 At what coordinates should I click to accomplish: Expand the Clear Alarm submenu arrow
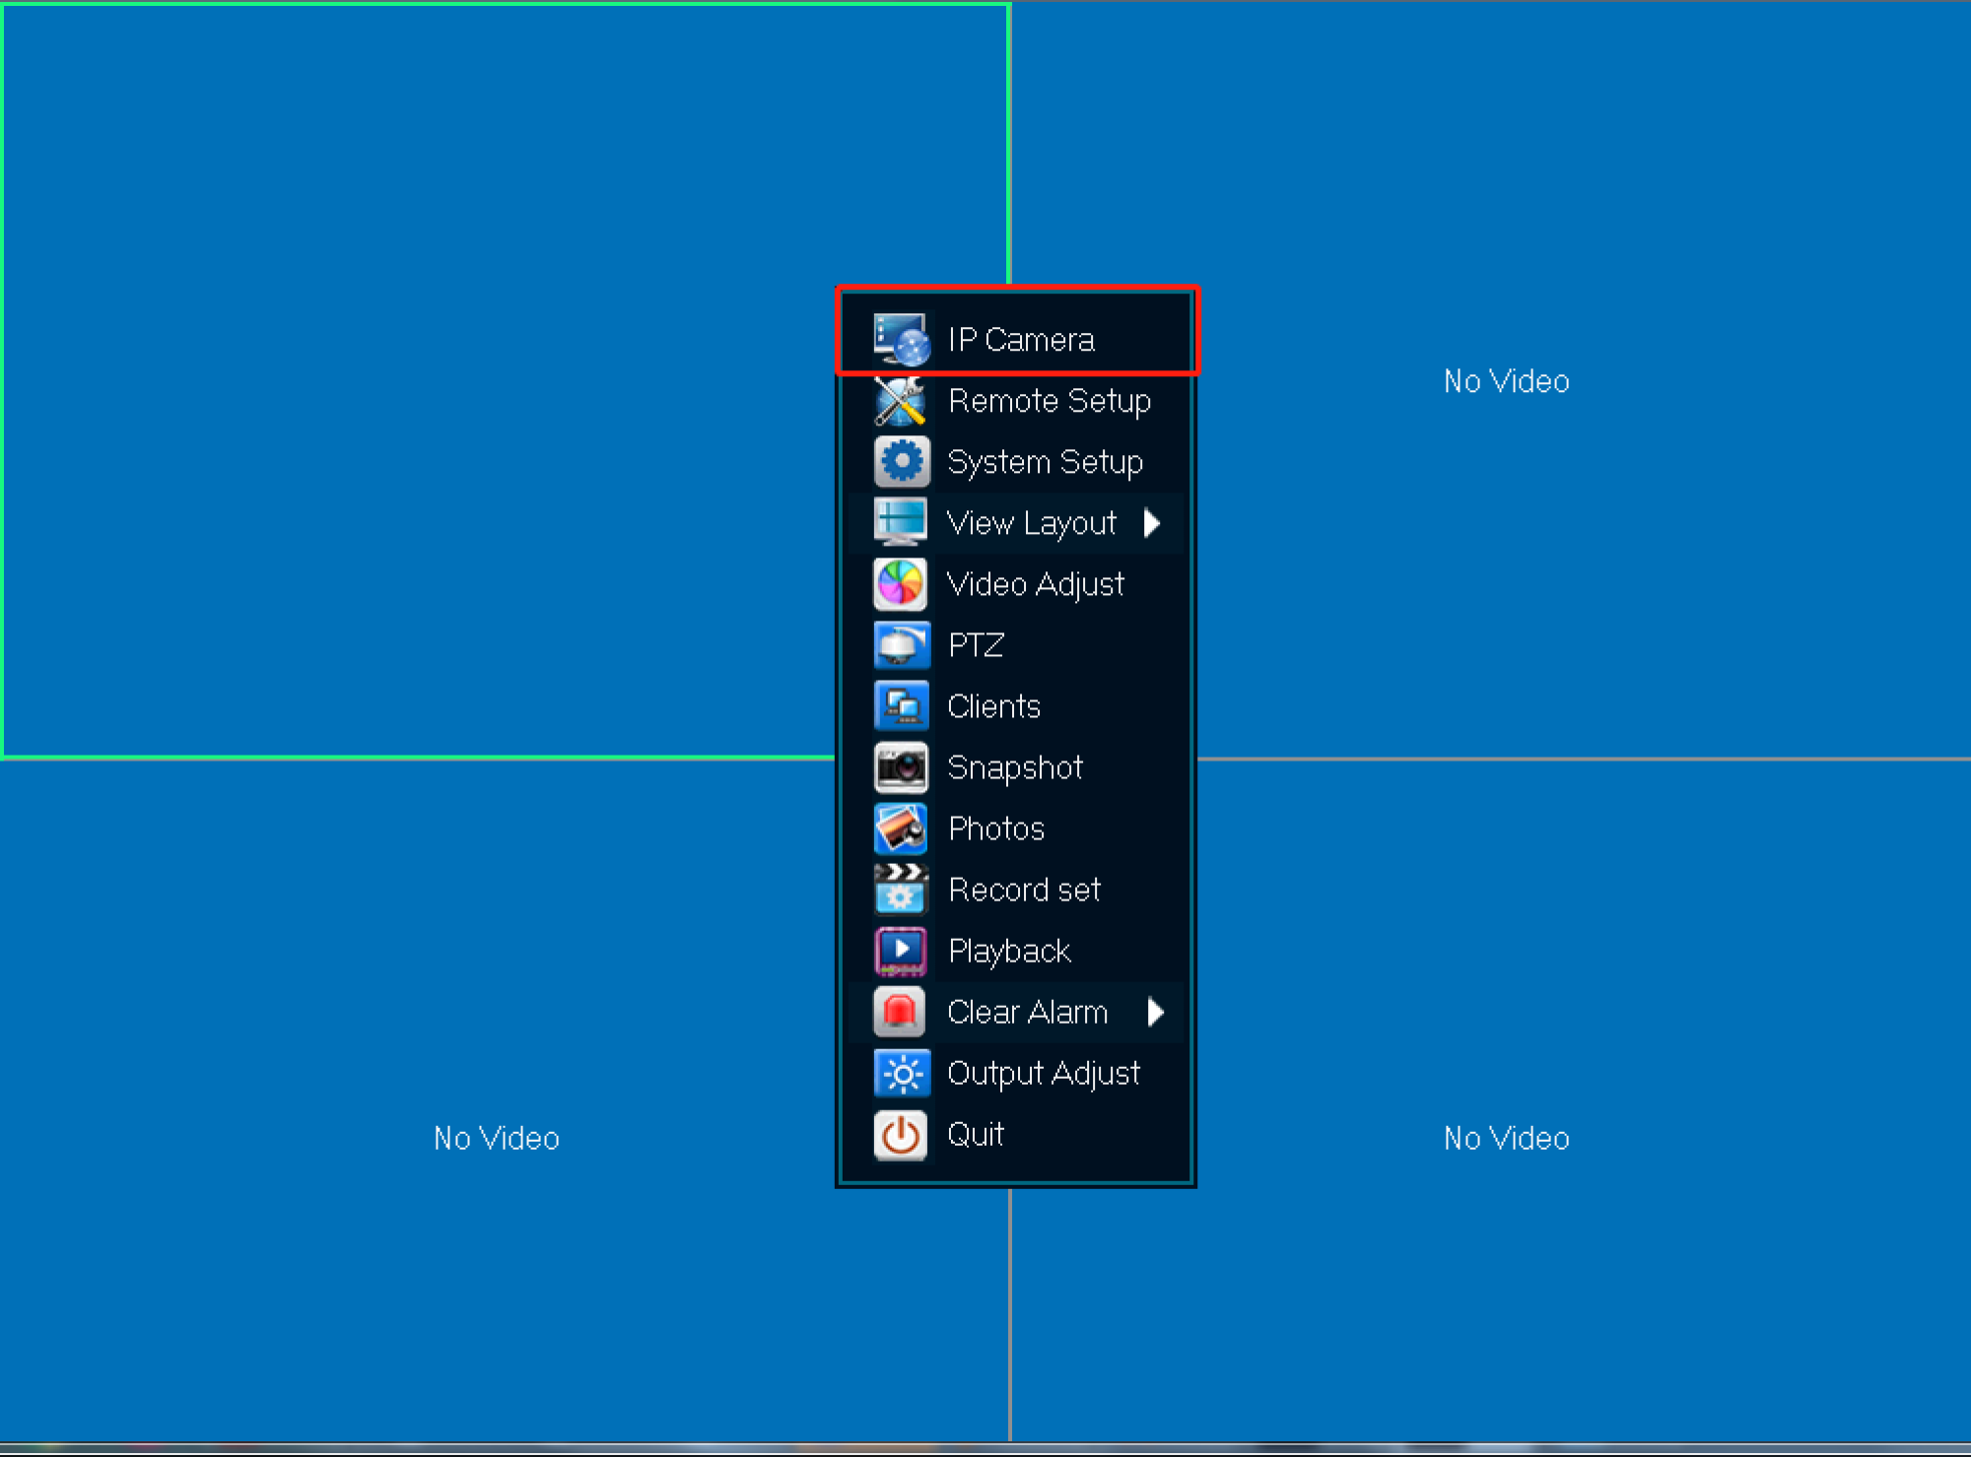tap(1156, 1012)
